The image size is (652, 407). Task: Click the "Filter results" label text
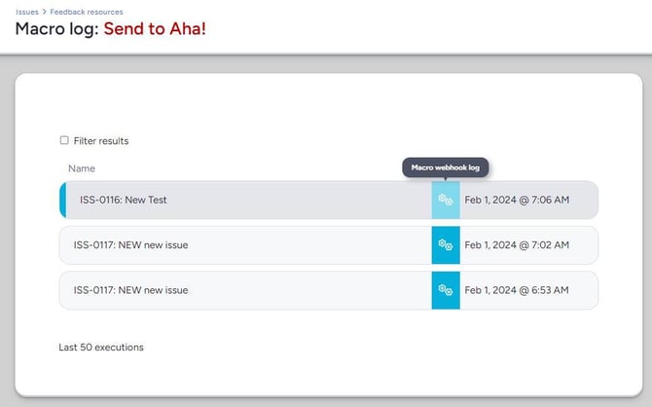pyautogui.click(x=101, y=141)
